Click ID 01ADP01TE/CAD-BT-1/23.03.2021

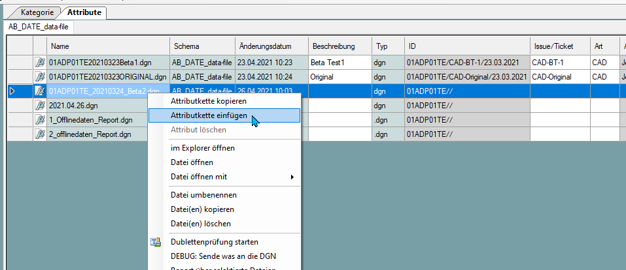point(468,63)
